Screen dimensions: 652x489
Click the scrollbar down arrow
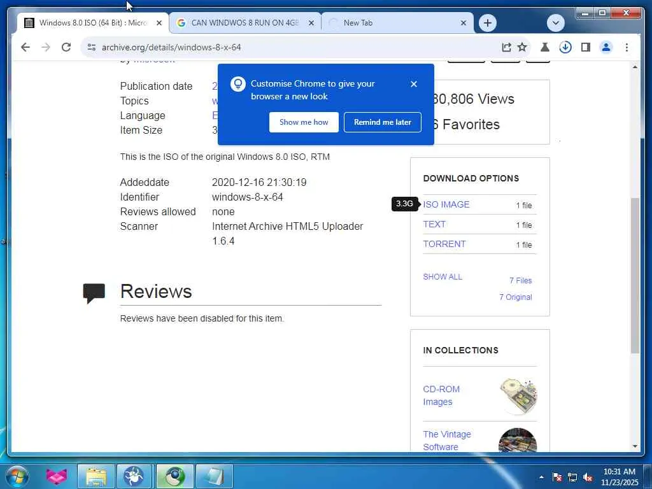pos(635,446)
